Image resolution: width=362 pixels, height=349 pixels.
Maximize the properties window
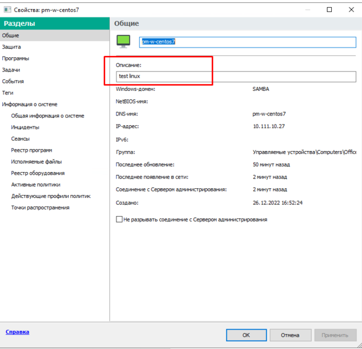coord(329,10)
